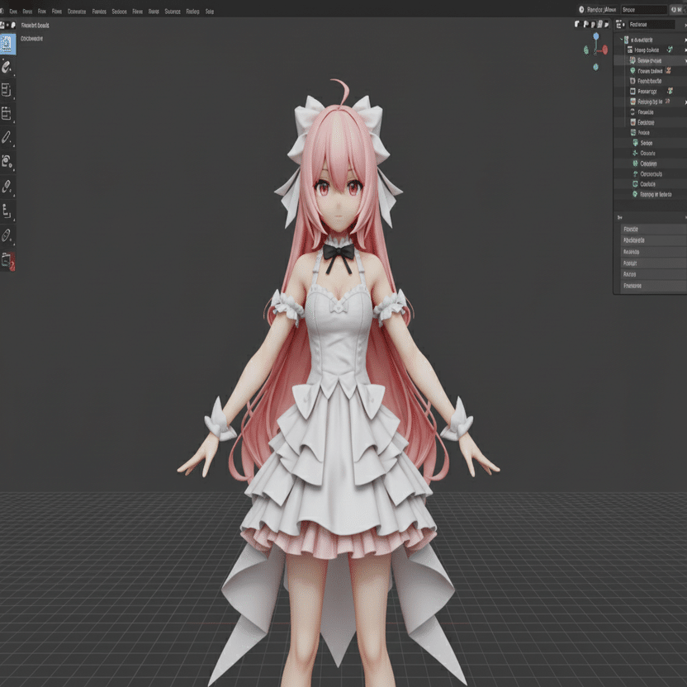Open the first item in the top menu bar
The height and width of the screenshot is (687, 687).
click(x=13, y=12)
